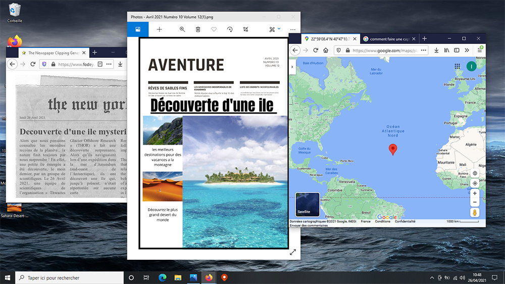Toggle Photos fullscreen with the expand arrows
The image size is (505, 284).
click(x=293, y=252)
